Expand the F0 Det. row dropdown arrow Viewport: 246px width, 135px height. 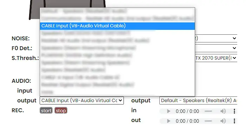234,48
